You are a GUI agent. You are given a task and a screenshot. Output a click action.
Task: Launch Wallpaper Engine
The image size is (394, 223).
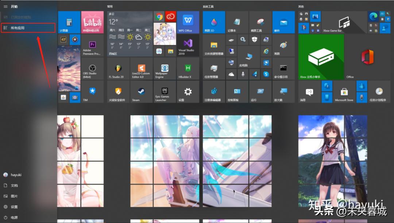point(165,69)
